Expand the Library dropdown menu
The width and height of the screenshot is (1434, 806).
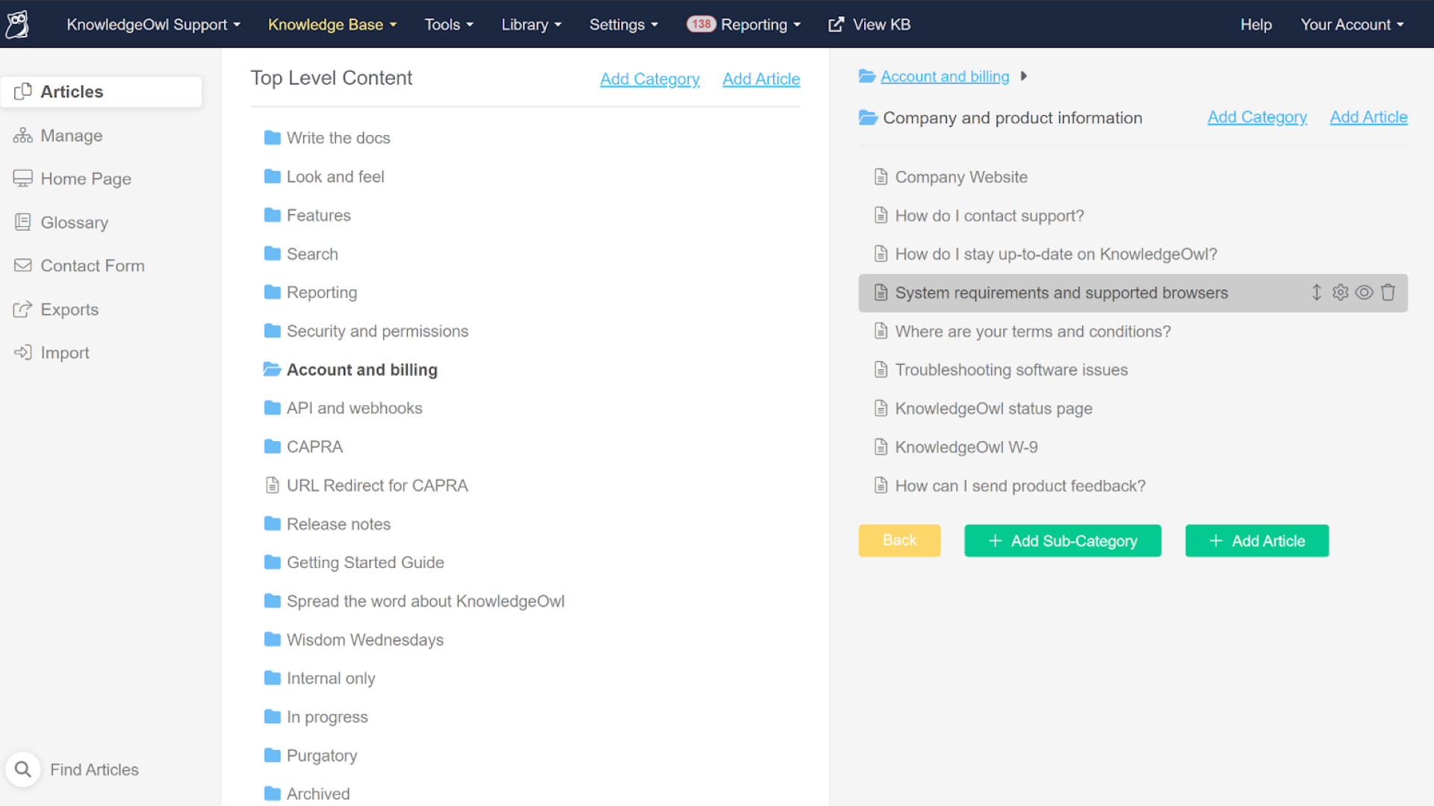531,25
